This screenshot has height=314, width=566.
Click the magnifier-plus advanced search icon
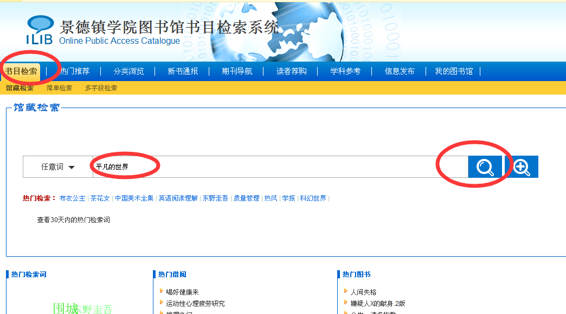(x=522, y=167)
